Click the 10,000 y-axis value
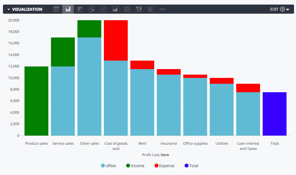 (x=14, y=78)
